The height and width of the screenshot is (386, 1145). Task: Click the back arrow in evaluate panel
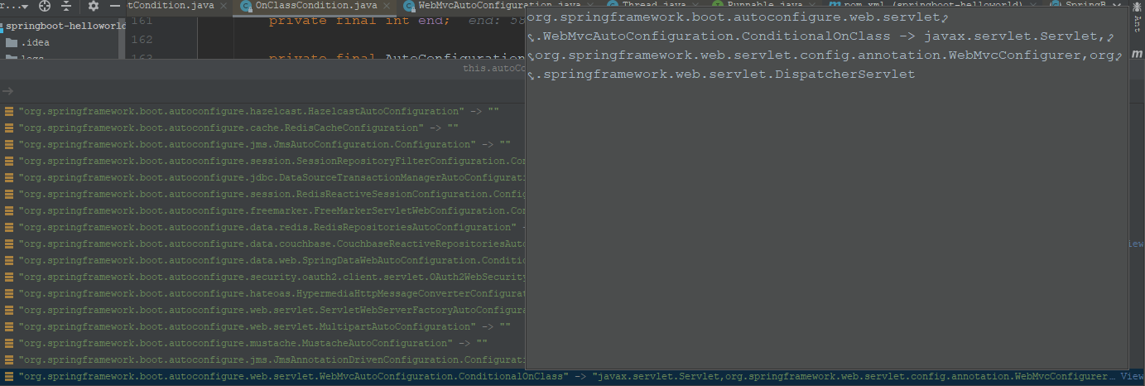click(x=8, y=91)
